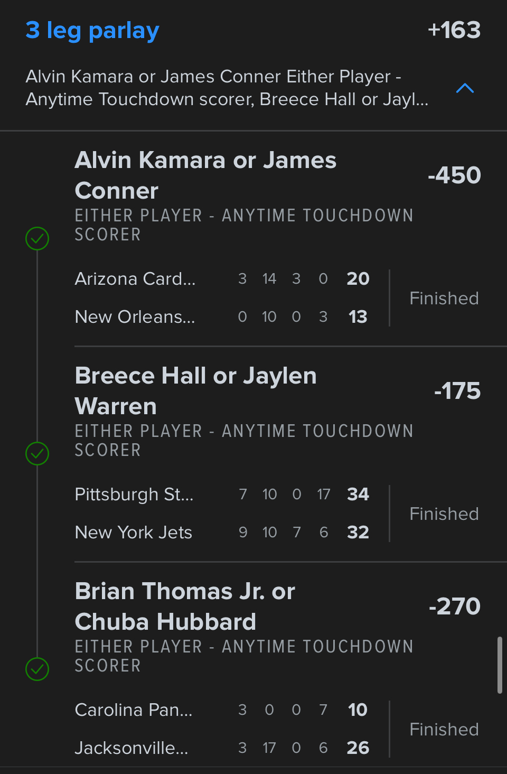Screen dimensions: 507x774
Task: Tap the "3 leg parlay" title
Action: [92, 31]
